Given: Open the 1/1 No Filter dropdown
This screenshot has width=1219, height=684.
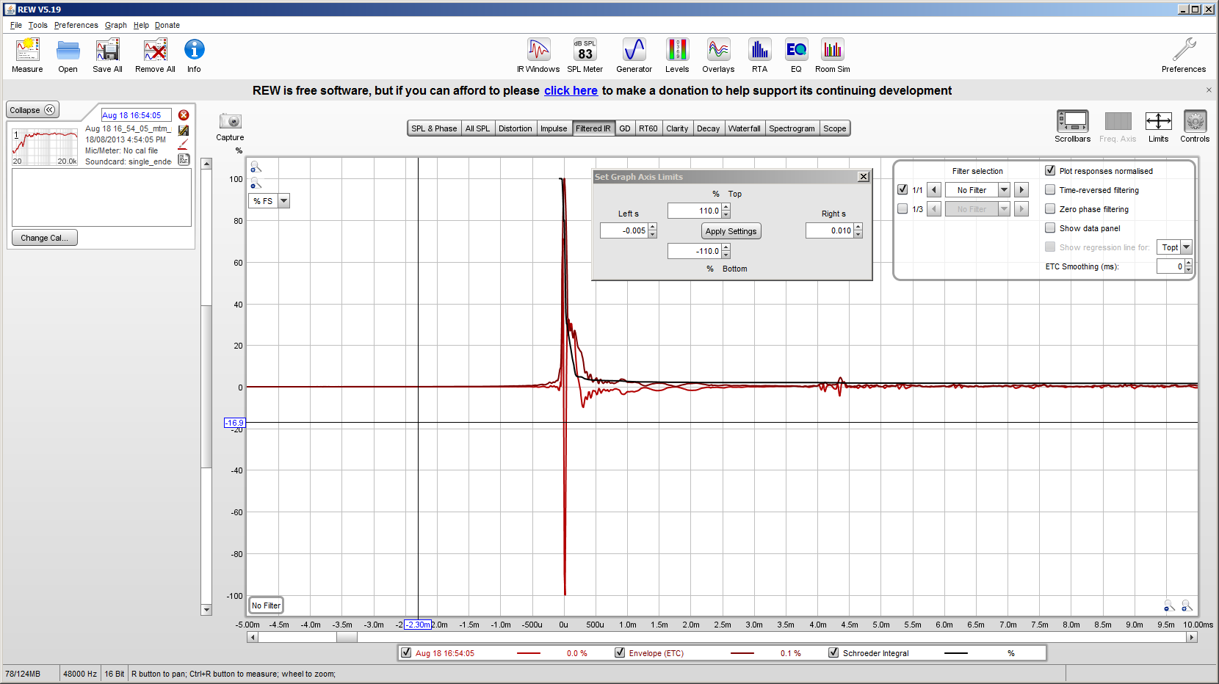Looking at the screenshot, I should click(x=1004, y=190).
